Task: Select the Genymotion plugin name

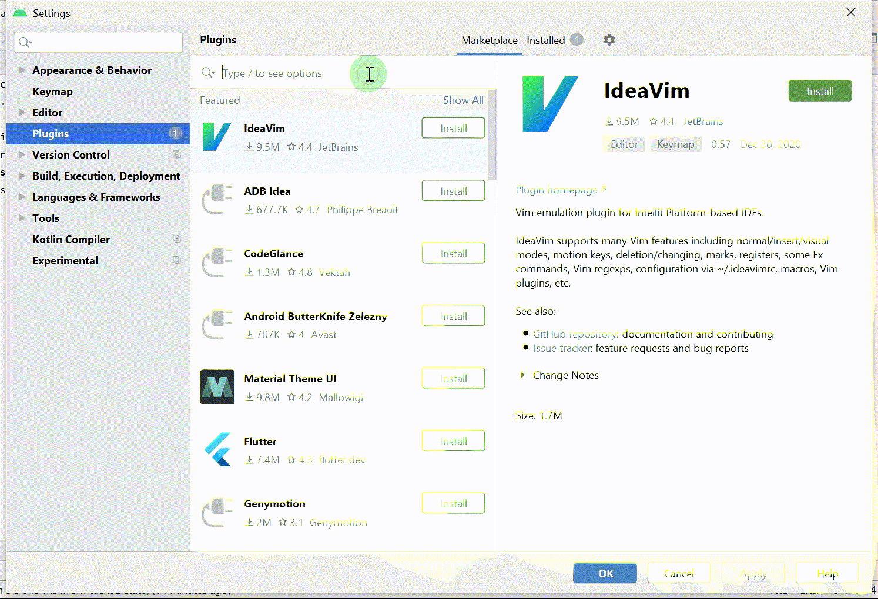Action: click(274, 504)
